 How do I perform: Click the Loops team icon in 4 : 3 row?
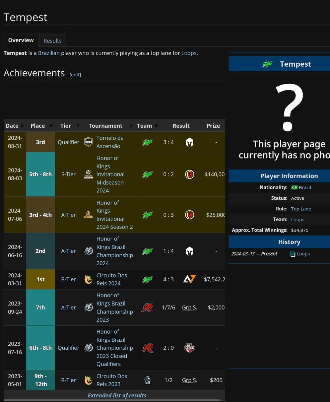pyautogui.click(x=147, y=279)
